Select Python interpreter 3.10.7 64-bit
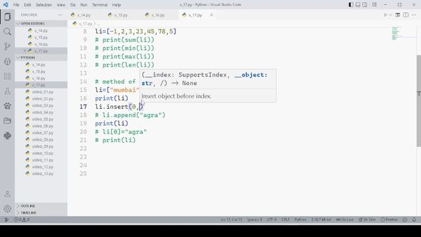Viewport: 421px width, 237px height. (x=321, y=219)
